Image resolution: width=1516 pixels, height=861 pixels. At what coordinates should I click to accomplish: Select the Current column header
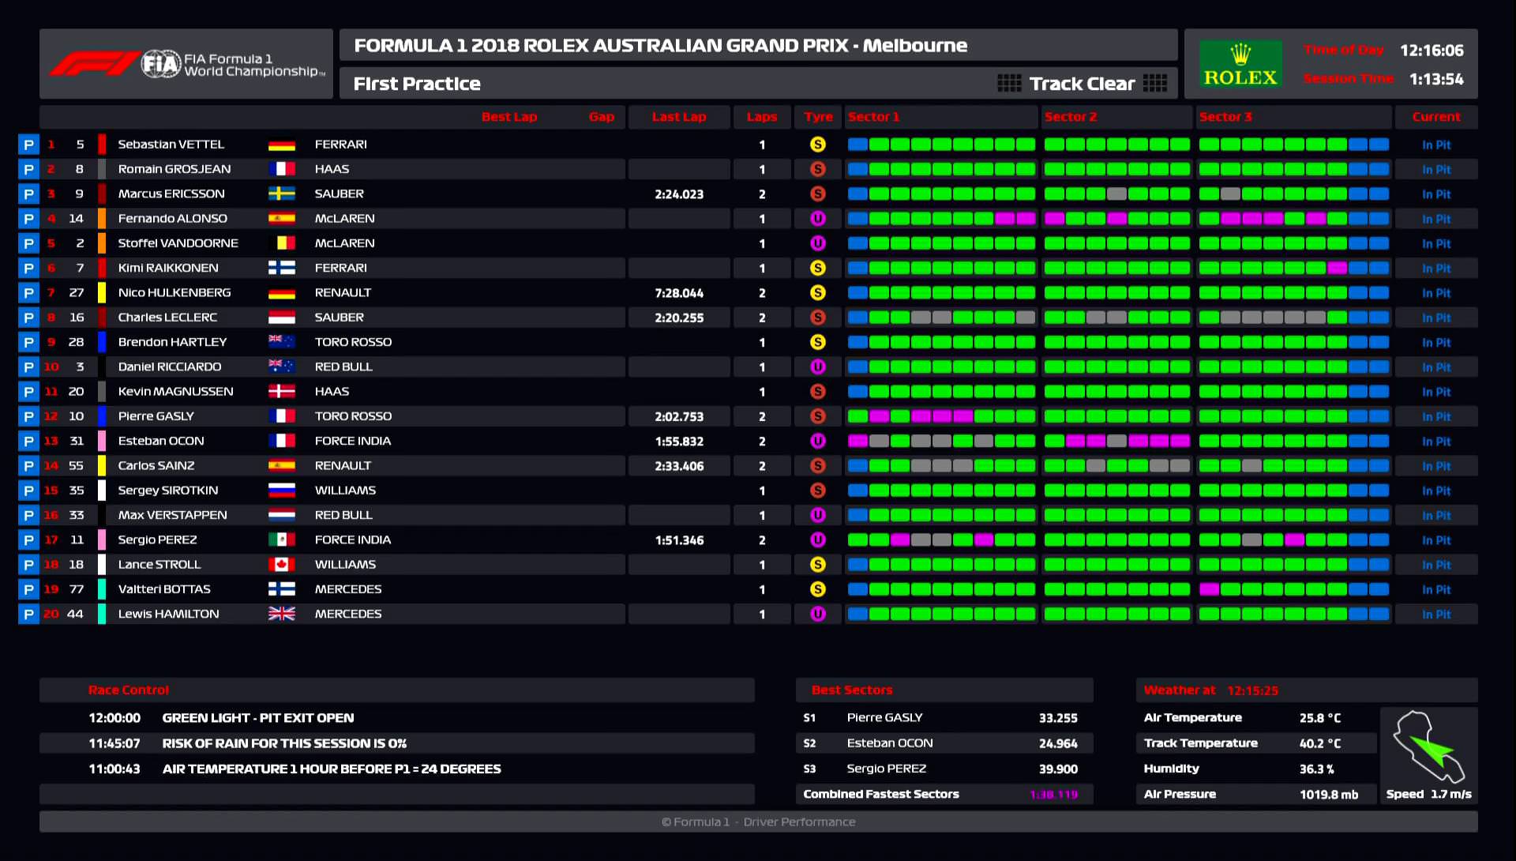click(x=1436, y=117)
